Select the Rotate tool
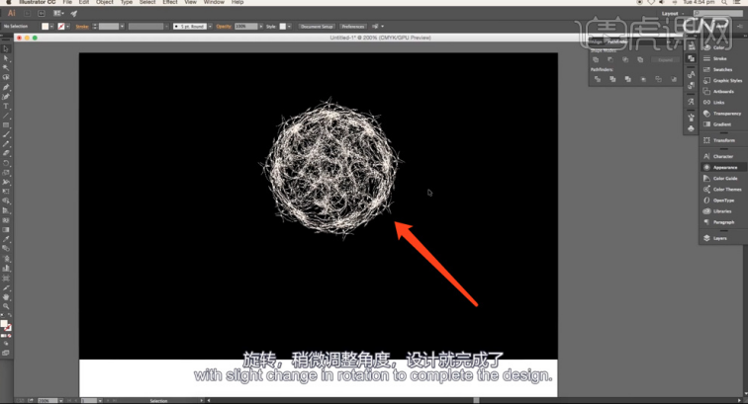 point(6,163)
